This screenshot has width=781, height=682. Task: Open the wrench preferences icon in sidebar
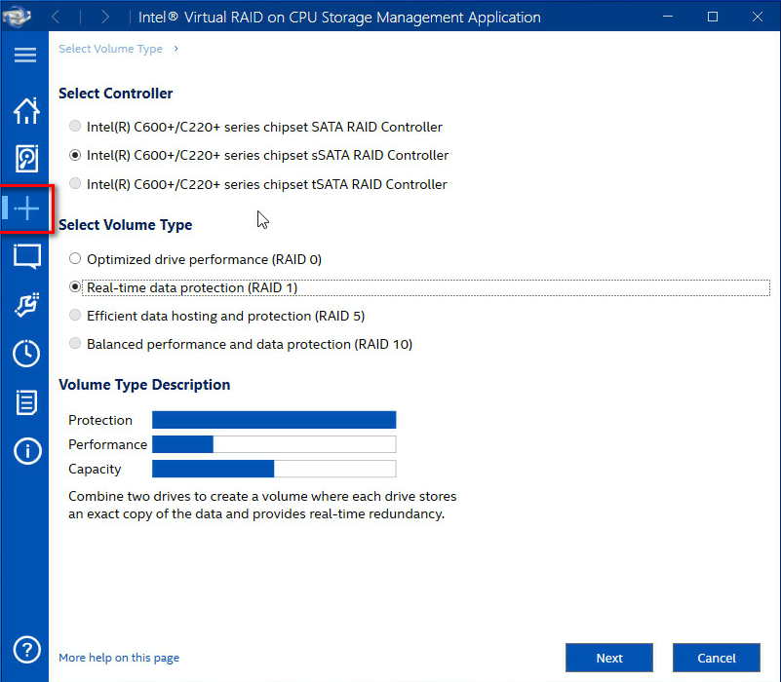pyautogui.click(x=26, y=305)
